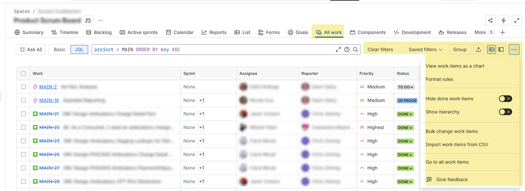Click assignee avatar in MAIN-22 row
Viewport: 525px width, 191px height.
[x=244, y=127]
